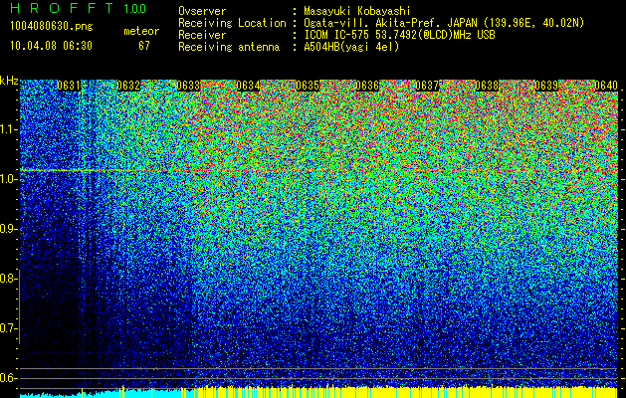Click the 0636 time marker
The height and width of the screenshot is (398, 626).
click(367, 86)
